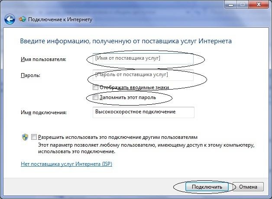The width and height of the screenshot is (272, 199).
Task: Click the description text Этот параметр позволяет любому пользователю
Action: coord(146,148)
